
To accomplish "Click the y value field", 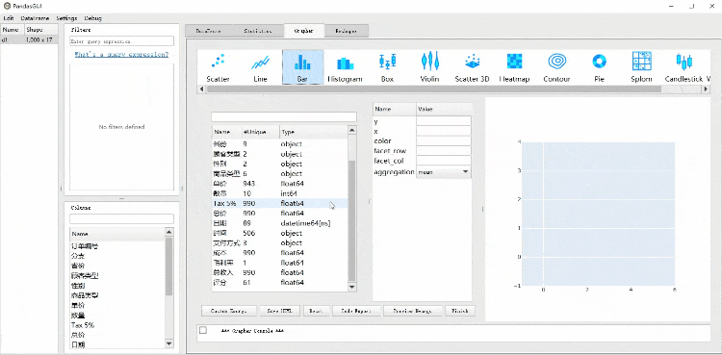I will (444, 121).
